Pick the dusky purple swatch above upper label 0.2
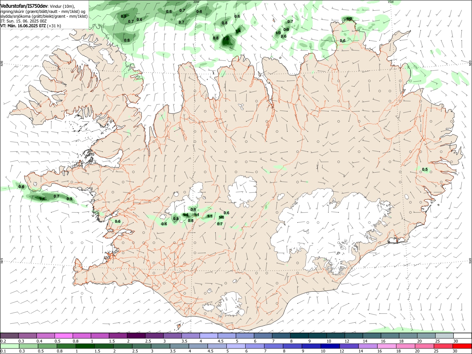472x354 pixels. tap(10, 336)
